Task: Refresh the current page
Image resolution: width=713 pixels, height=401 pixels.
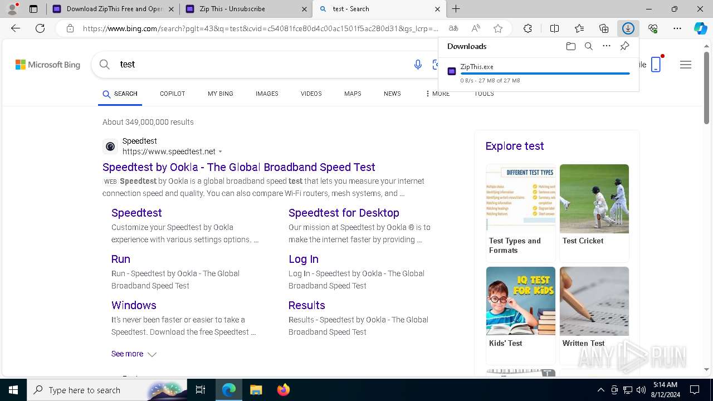Action: pyautogui.click(x=40, y=28)
